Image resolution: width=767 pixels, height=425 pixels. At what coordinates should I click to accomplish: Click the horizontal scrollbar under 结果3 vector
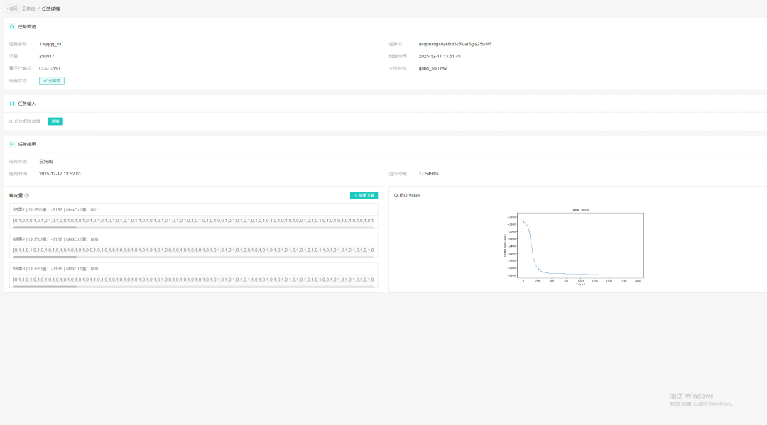pos(45,287)
